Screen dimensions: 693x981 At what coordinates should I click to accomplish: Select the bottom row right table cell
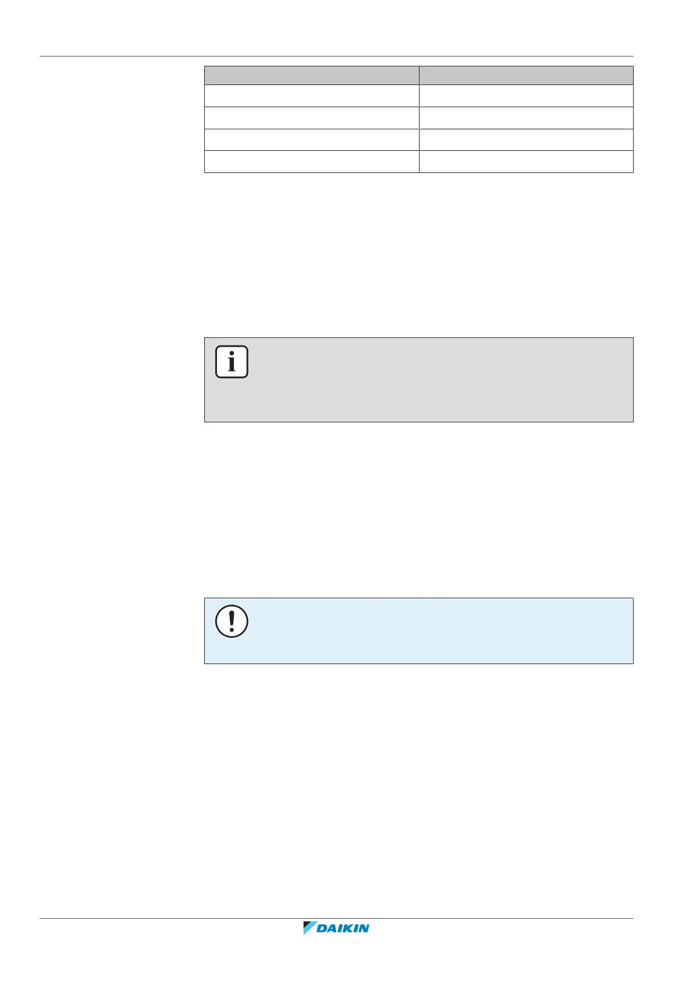[x=526, y=161]
